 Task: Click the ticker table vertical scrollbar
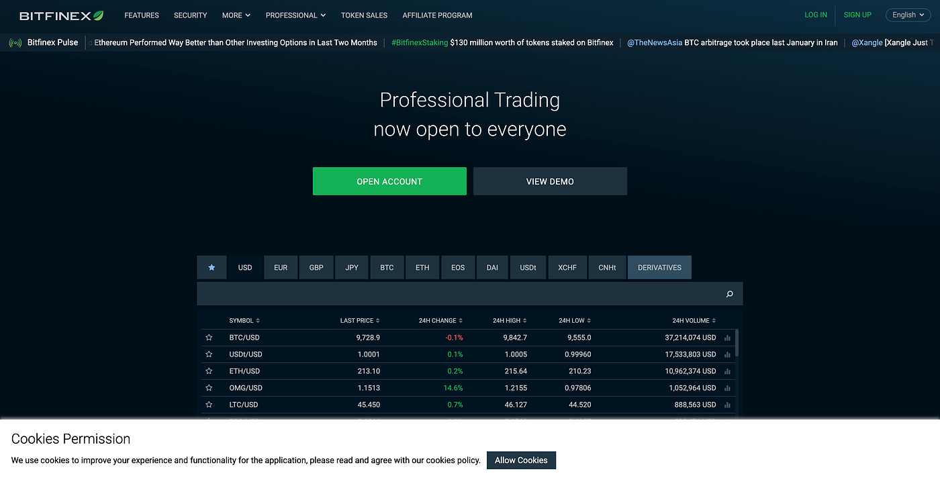tap(737, 342)
